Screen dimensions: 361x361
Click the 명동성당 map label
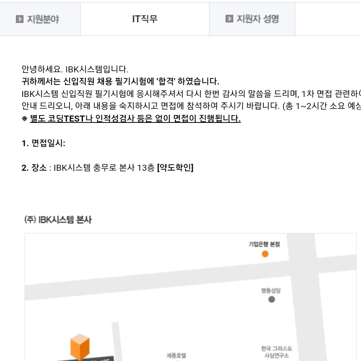coord(271,290)
